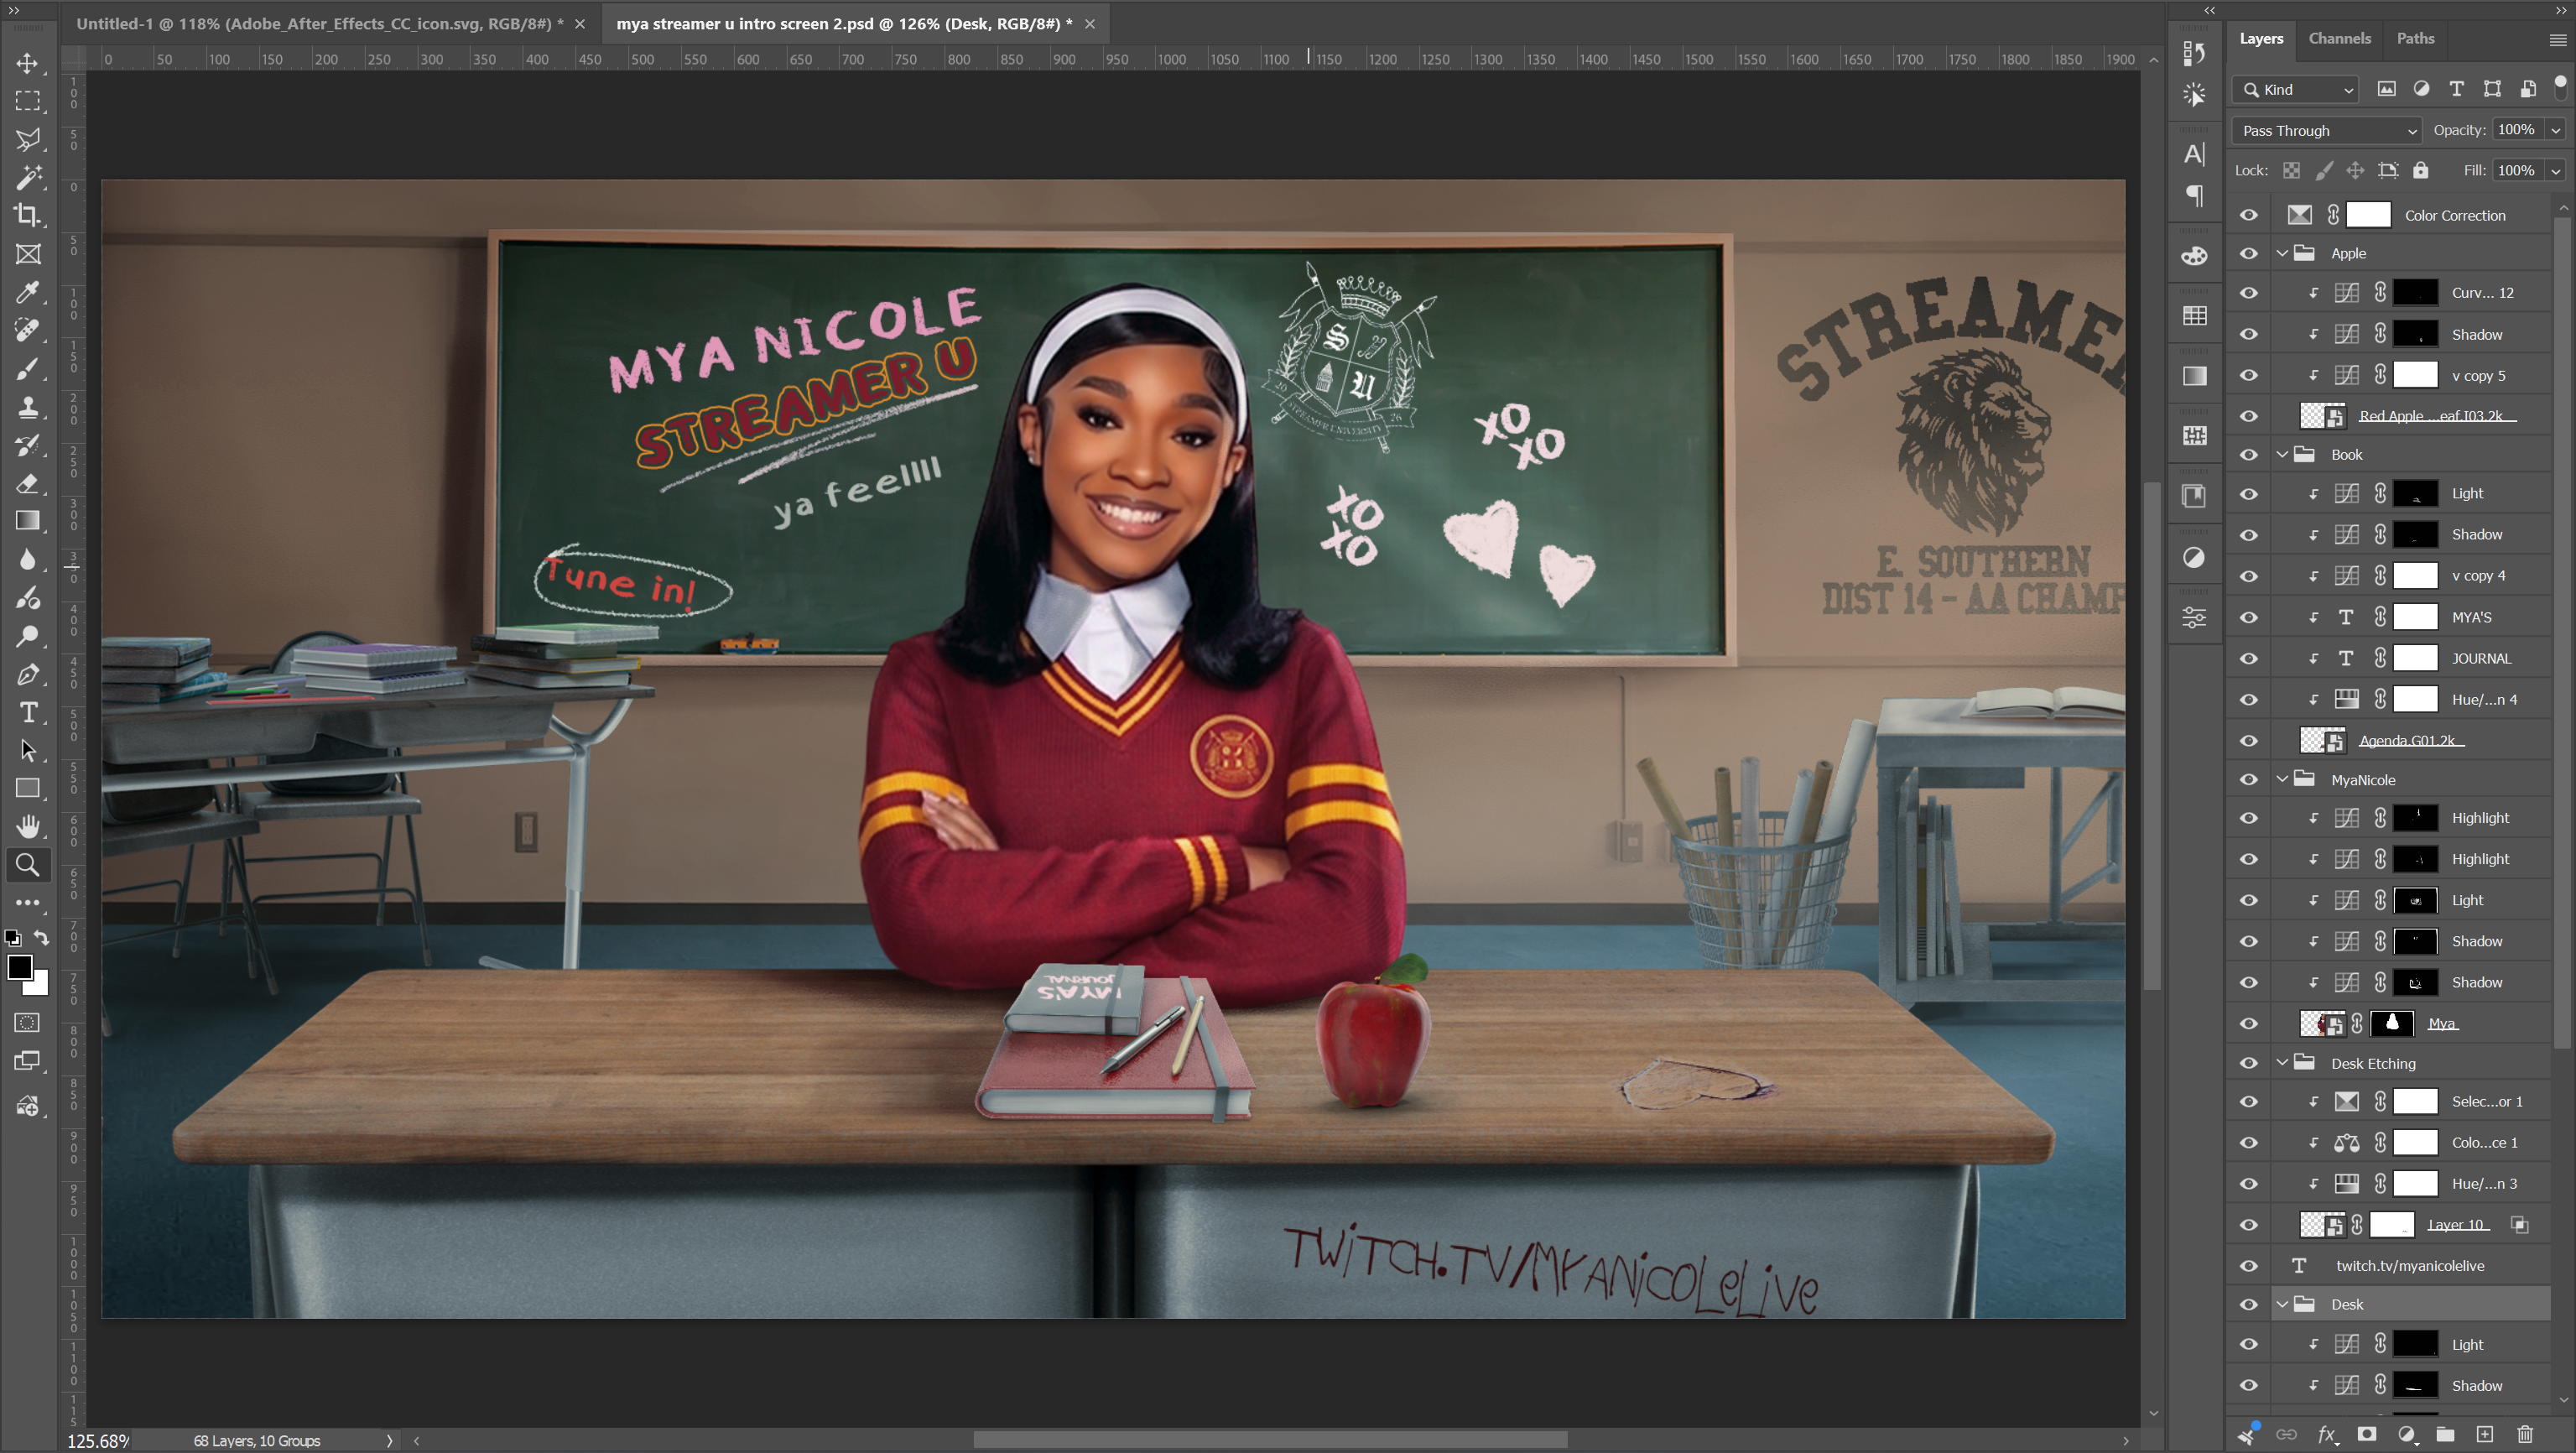Swap foreground and background colors
Screen dimensions: 2576x1453
pos(41,938)
